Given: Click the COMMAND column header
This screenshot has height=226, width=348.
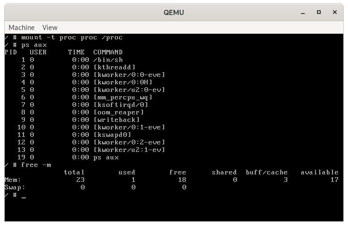Looking at the screenshot, I should pyautogui.click(x=108, y=53).
